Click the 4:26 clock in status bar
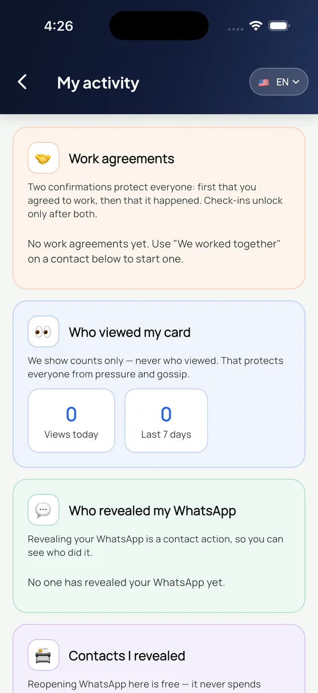The width and height of the screenshot is (318, 693). (58, 26)
